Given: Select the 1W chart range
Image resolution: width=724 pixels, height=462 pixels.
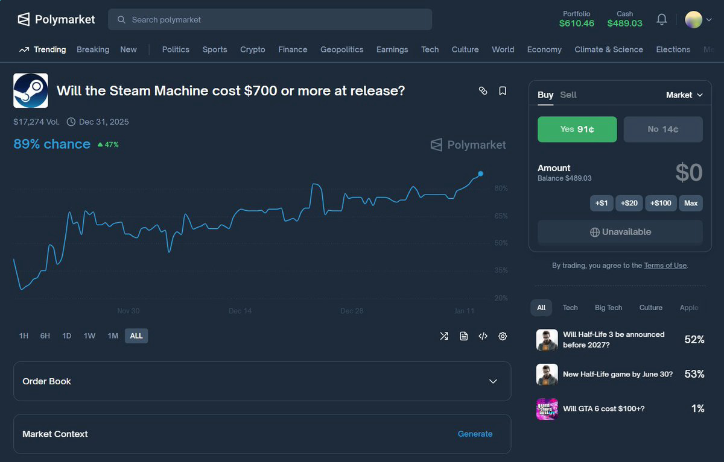Looking at the screenshot, I should 89,336.
